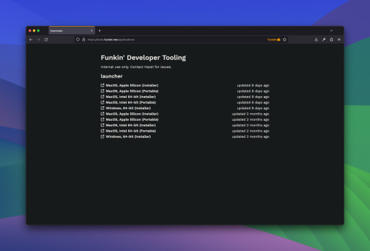
Task: Open the tracking protection shield icon
Action: point(78,40)
